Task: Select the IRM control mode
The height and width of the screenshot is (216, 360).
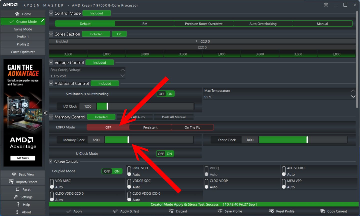Action: click(144, 24)
